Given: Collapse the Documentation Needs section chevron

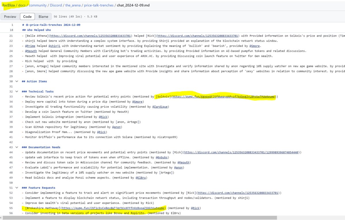Looking at the screenshot, I should (17, 147).
